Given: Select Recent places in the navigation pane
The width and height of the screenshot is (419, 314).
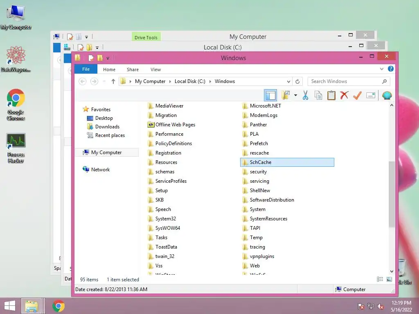Looking at the screenshot, I should tap(110, 135).
